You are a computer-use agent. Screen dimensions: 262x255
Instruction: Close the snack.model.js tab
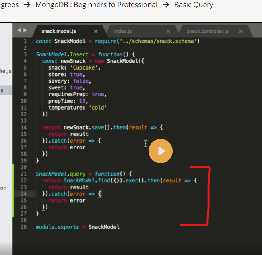point(96,31)
